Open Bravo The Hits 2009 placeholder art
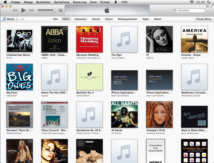 click(55, 77)
